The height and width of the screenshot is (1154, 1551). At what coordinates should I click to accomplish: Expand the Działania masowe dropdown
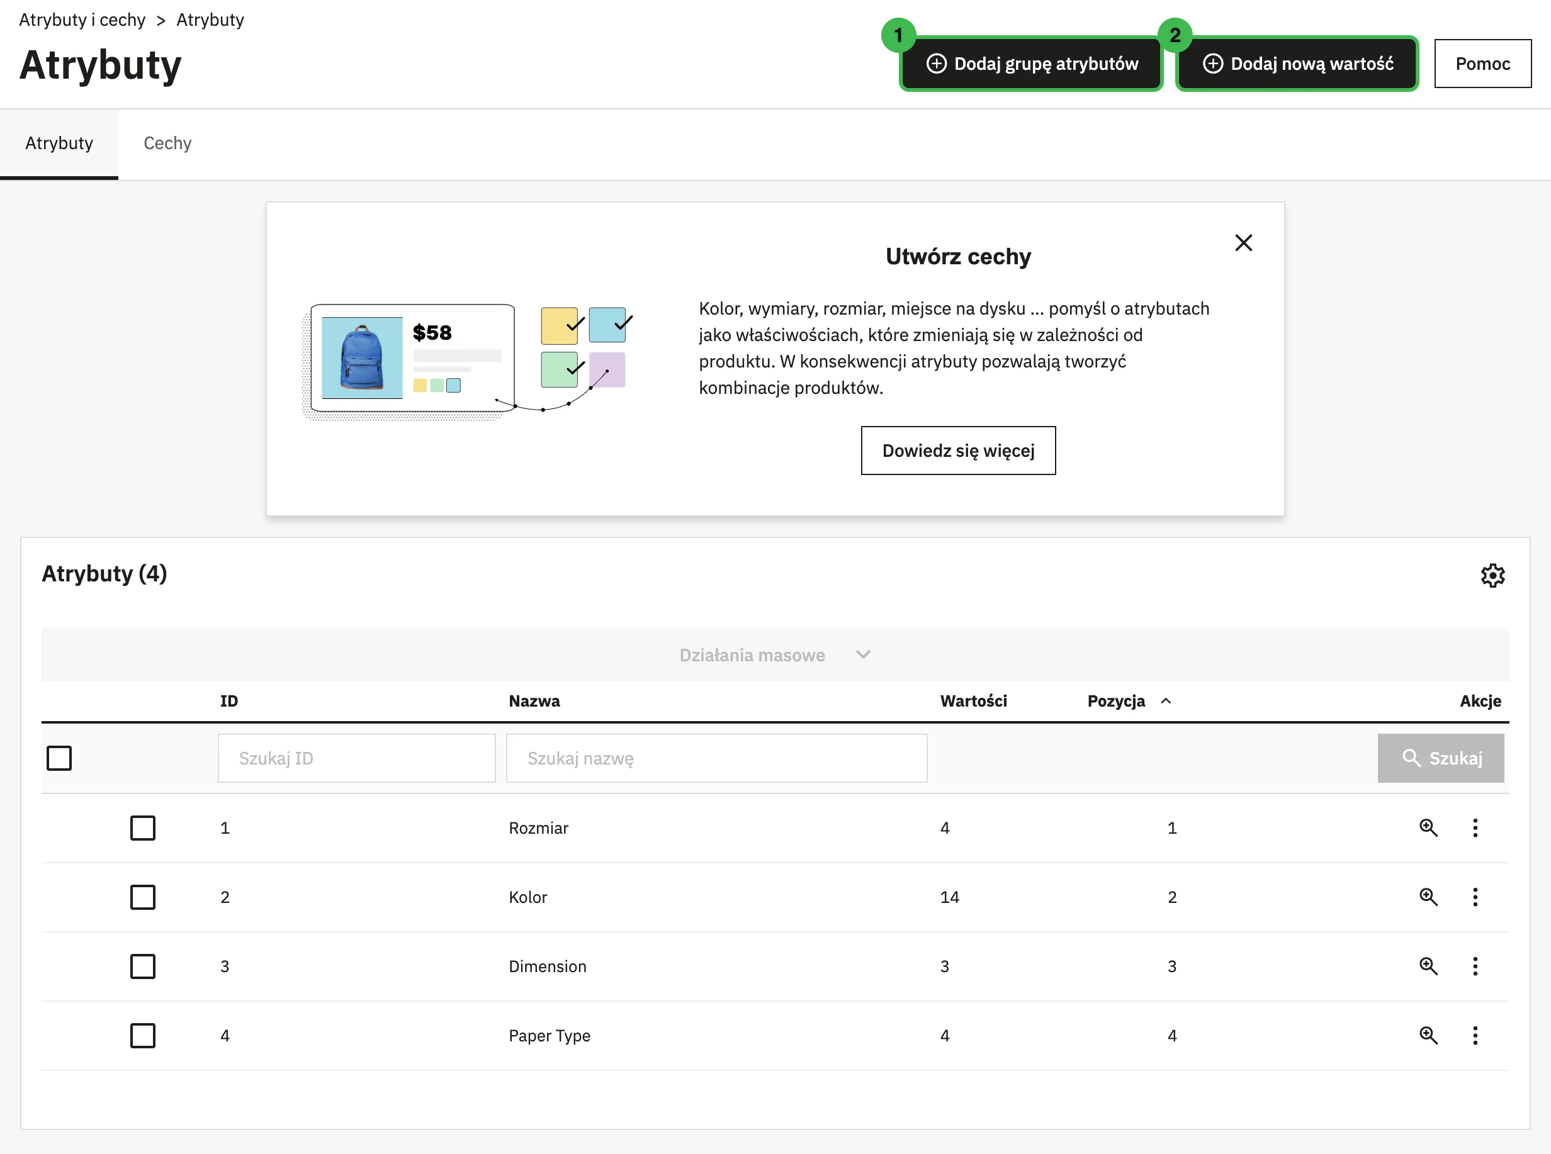[x=775, y=654]
